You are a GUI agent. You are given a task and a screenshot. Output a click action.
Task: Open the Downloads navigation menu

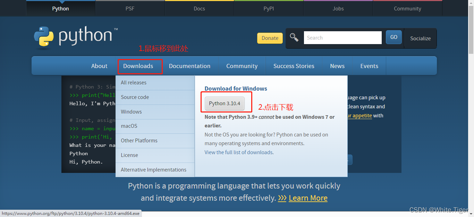[138, 66]
